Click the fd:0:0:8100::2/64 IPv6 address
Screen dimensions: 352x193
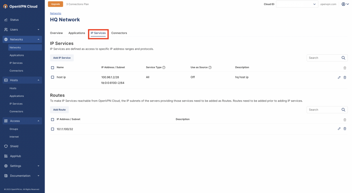click(x=113, y=83)
